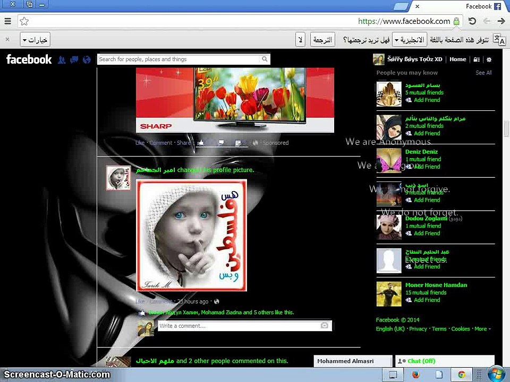Screen dimensions: 510x382
Task: Reload the page with the refresh icon
Action: pyautogui.click(x=472, y=21)
